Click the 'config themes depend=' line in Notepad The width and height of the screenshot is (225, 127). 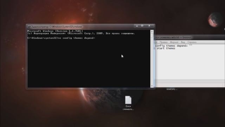pos(174,46)
